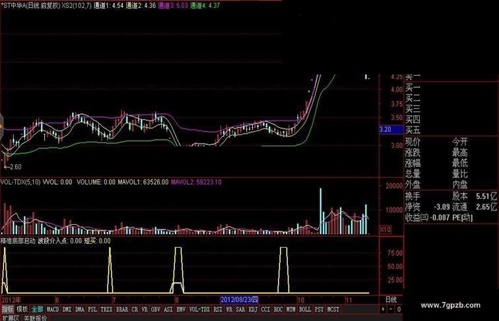Click the 精准底部启动 indicator label
This screenshot has height=321, width=499.
coord(18,241)
